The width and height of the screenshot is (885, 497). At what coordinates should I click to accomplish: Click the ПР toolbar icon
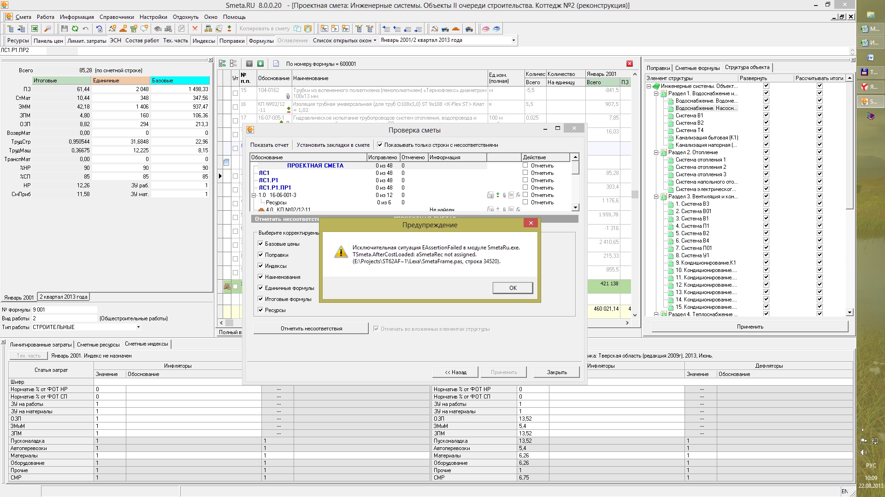pos(346,29)
